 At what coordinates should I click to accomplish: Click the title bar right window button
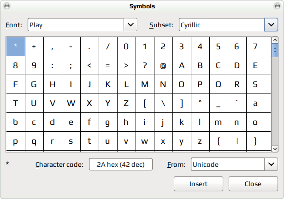277,6
